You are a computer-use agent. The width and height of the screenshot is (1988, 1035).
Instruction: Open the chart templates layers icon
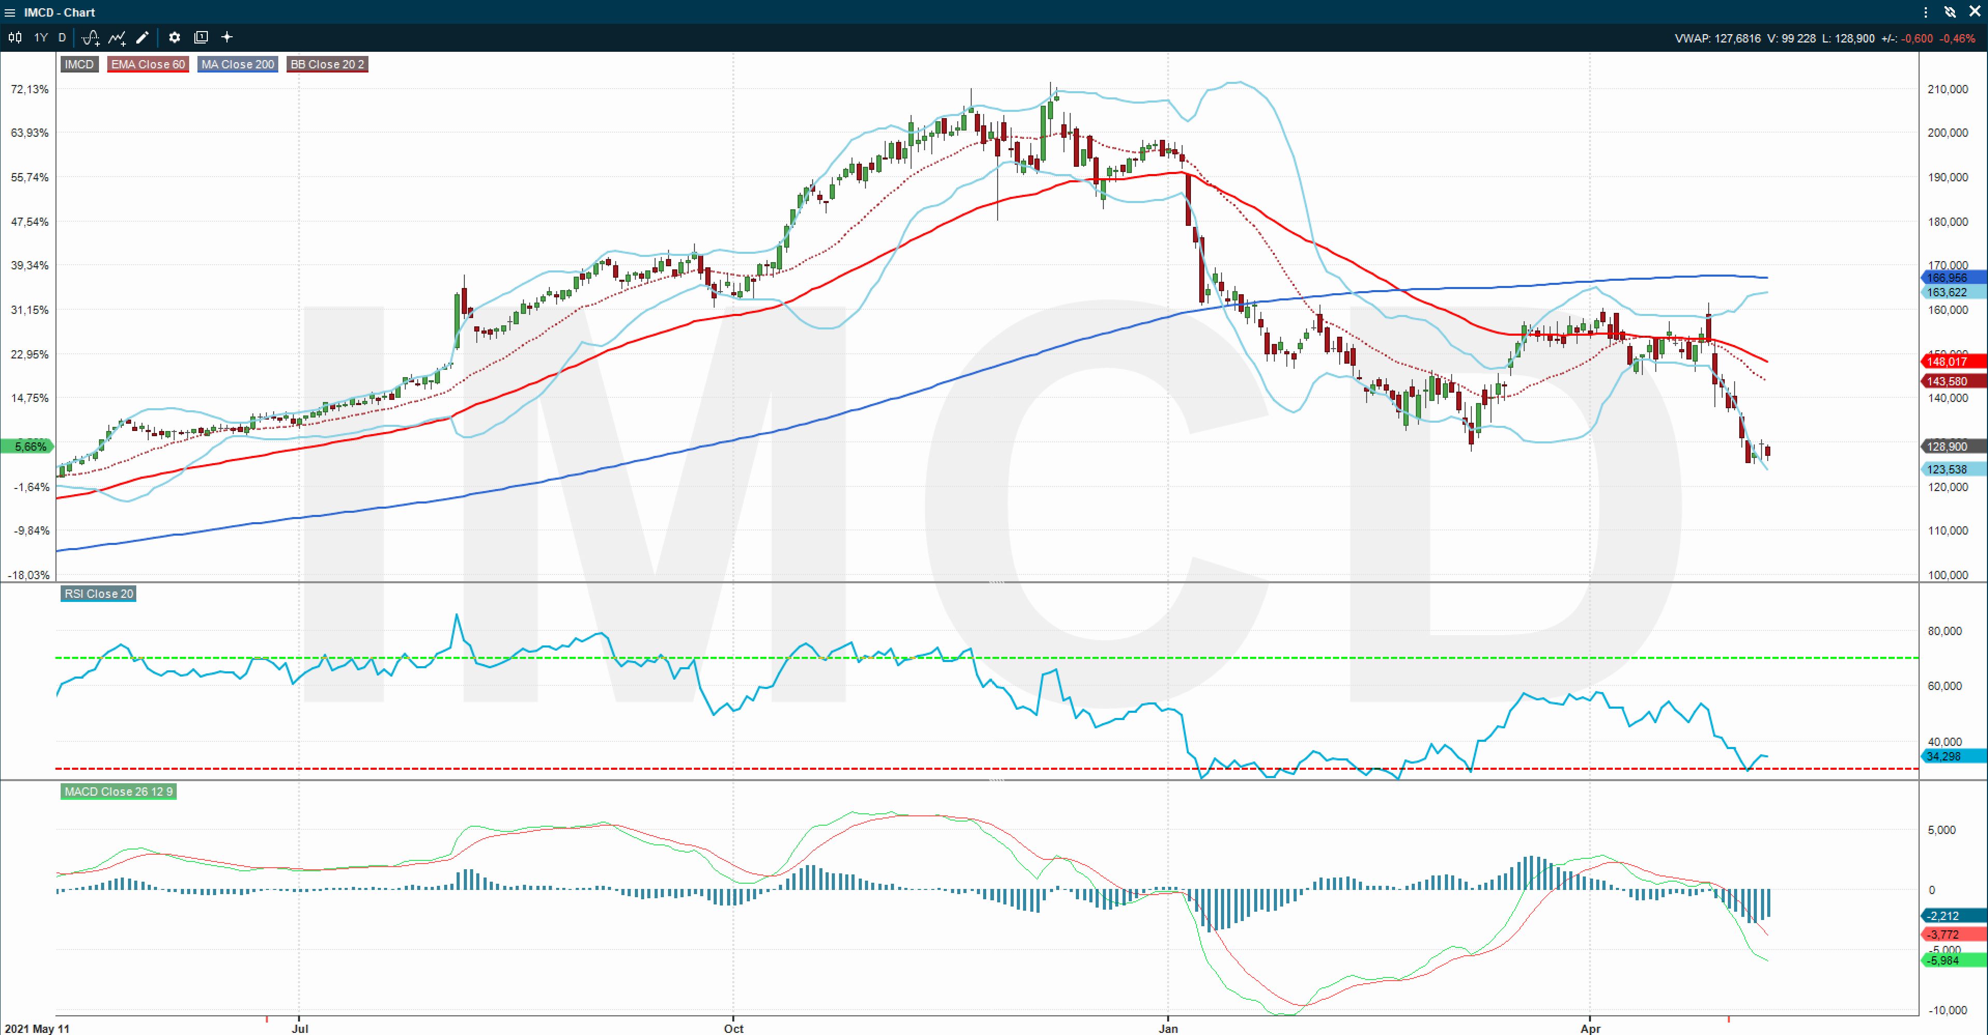[201, 37]
